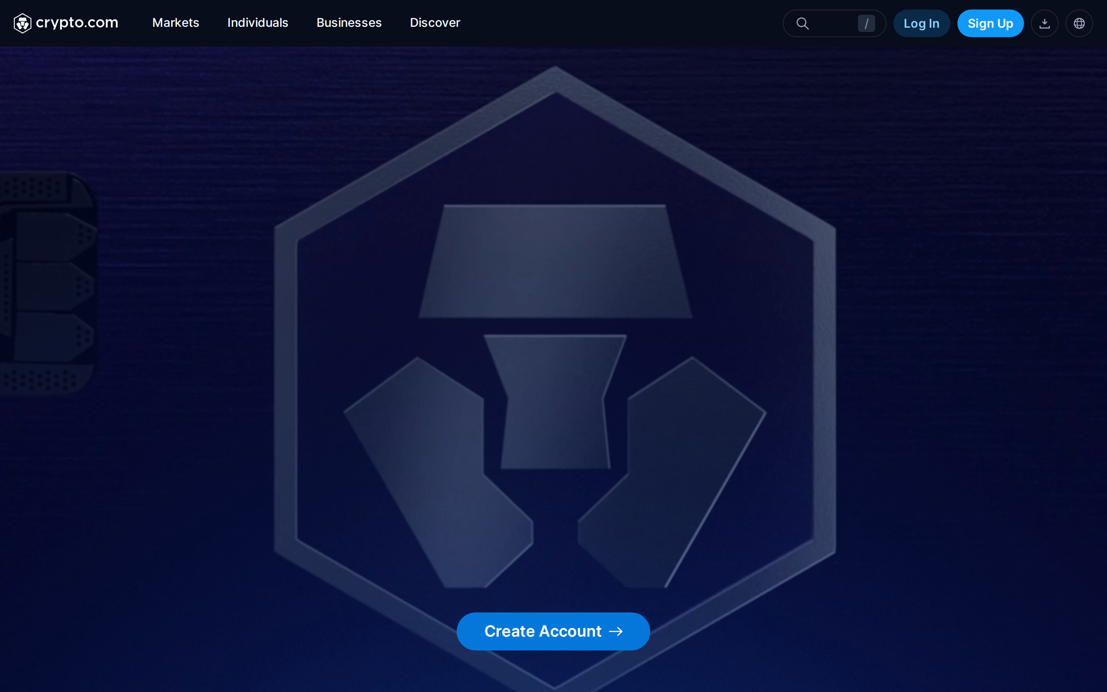Screen dimensions: 1107x692
Task: Click the search magnifier icon
Action: [802, 23]
